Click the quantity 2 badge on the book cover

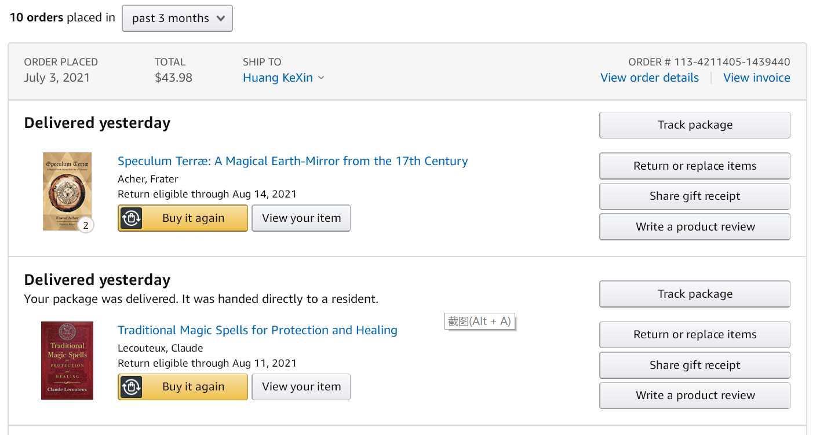[86, 225]
